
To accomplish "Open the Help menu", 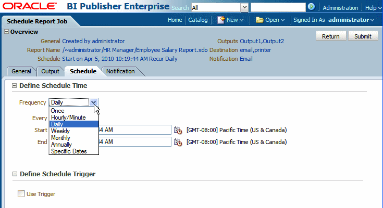I will point(373,8).
